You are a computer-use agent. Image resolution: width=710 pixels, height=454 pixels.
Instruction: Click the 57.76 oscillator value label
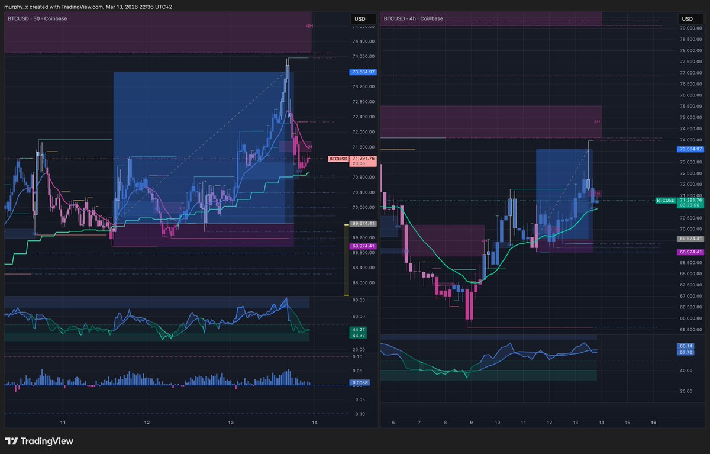pos(686,352)
